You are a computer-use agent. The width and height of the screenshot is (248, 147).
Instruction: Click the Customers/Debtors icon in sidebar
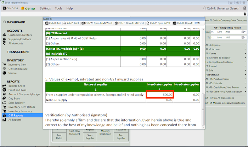(x=4, y=35)
